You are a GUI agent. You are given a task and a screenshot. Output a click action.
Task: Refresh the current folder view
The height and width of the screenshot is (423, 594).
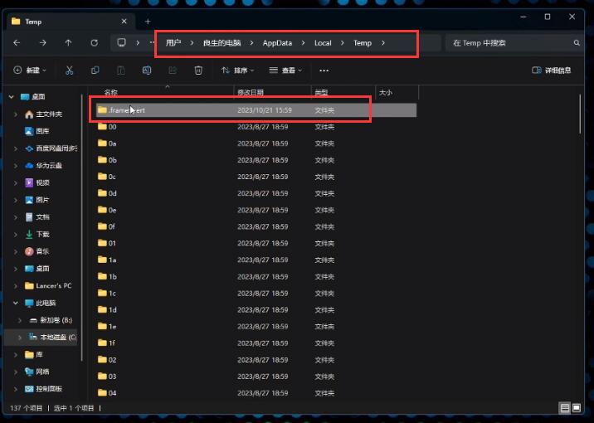[x=94, y=42]
